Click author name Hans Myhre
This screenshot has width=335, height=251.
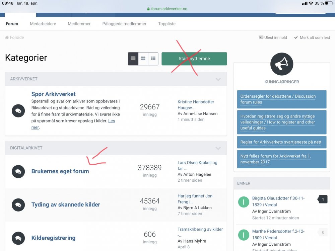pos(195,241)
